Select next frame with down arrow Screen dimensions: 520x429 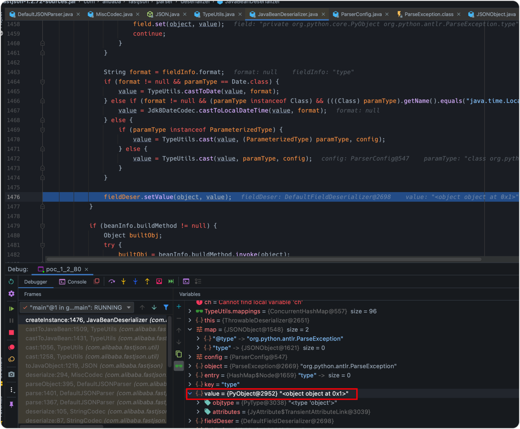tap(154, 307)
